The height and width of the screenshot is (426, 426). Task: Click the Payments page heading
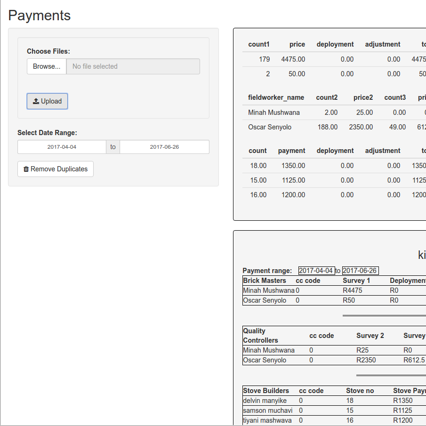tap(40, 16)
